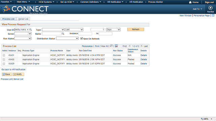Open Details for instance 43430
Screen dimensions: 216x121
point(144,59)
